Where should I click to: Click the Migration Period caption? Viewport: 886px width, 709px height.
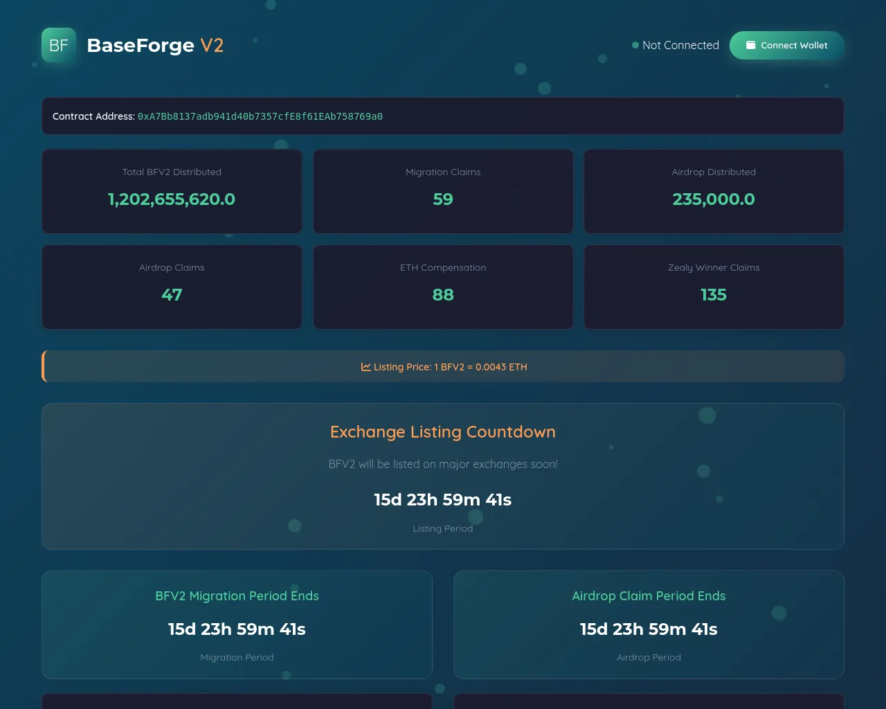click(237, 657)
